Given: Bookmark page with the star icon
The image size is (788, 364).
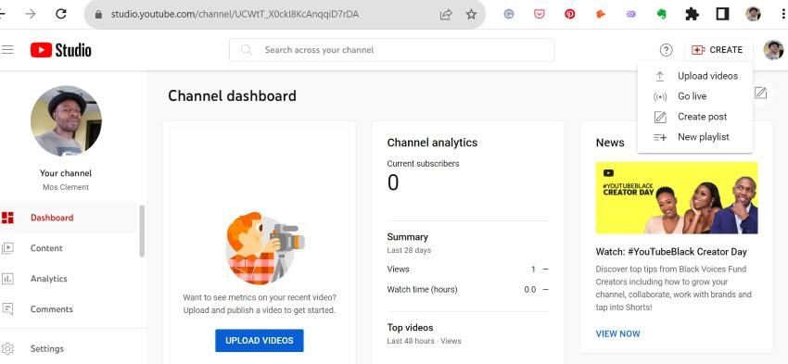Looking at the screenshot, I should (471, 15).
